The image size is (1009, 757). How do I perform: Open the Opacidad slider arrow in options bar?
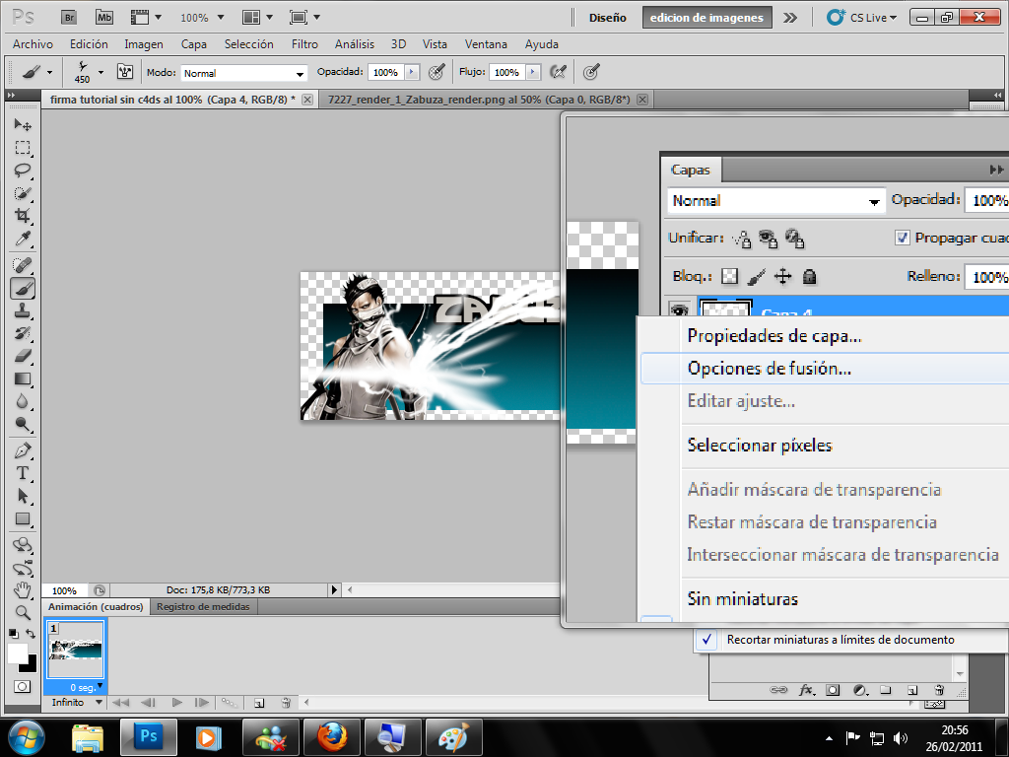[412, 72]
